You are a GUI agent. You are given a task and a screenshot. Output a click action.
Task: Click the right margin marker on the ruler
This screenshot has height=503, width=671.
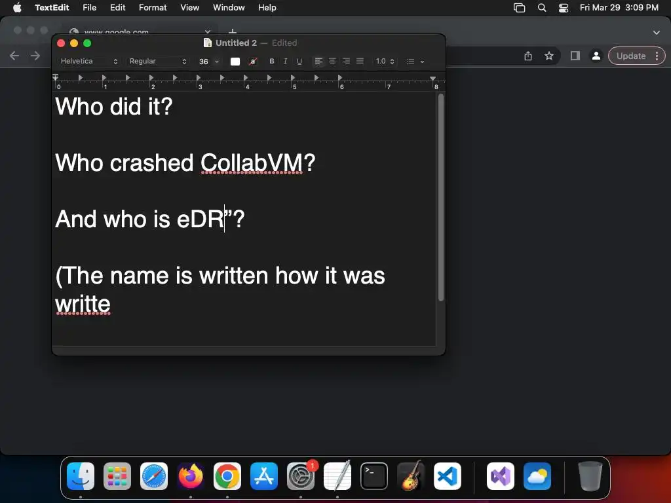(432, 79)
